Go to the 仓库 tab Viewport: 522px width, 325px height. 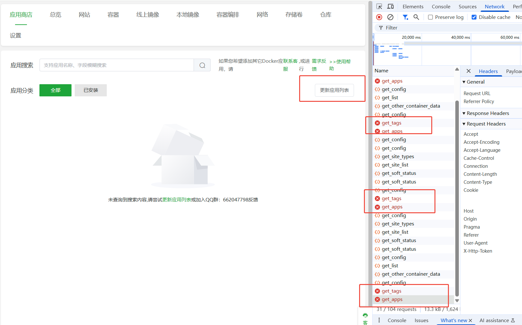point(326,15)
